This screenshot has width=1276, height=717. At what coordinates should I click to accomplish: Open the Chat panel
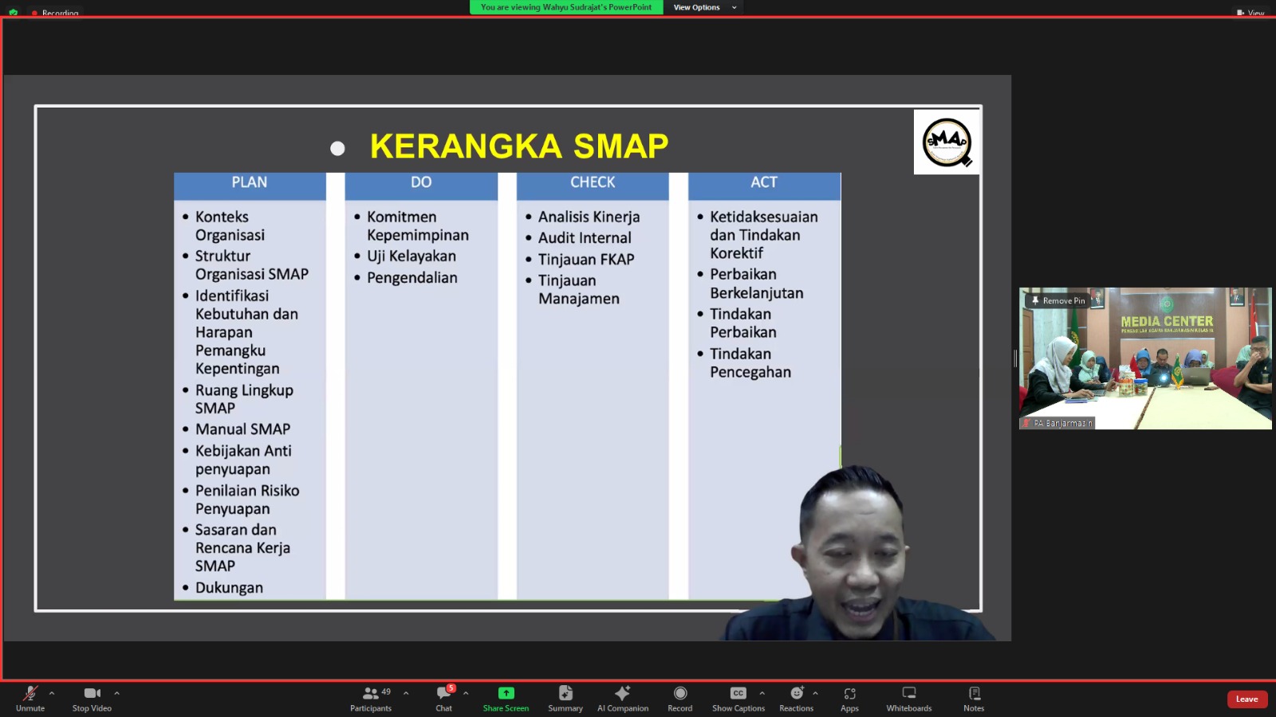pos(444,698)
